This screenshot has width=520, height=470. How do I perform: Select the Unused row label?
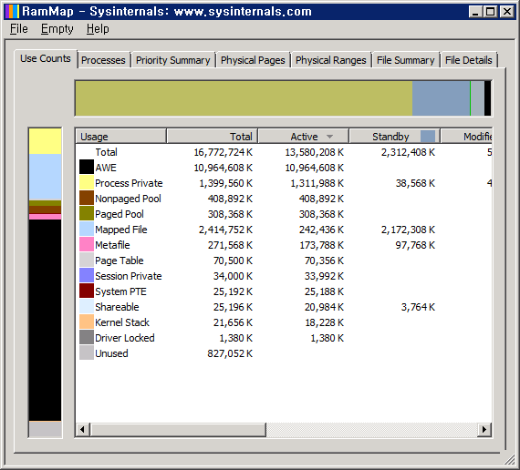pyautogui.click(x=111, y=353)
